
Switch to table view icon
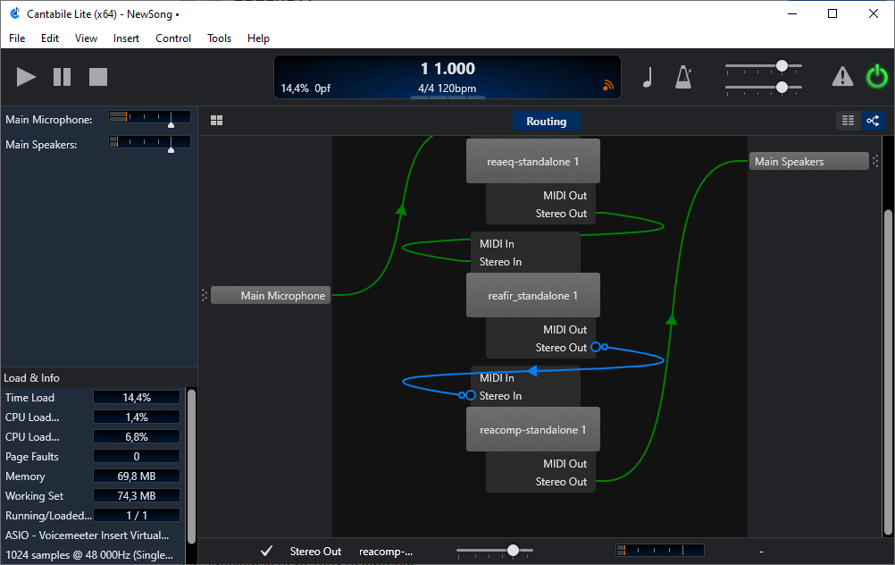(x=849, y=121)
